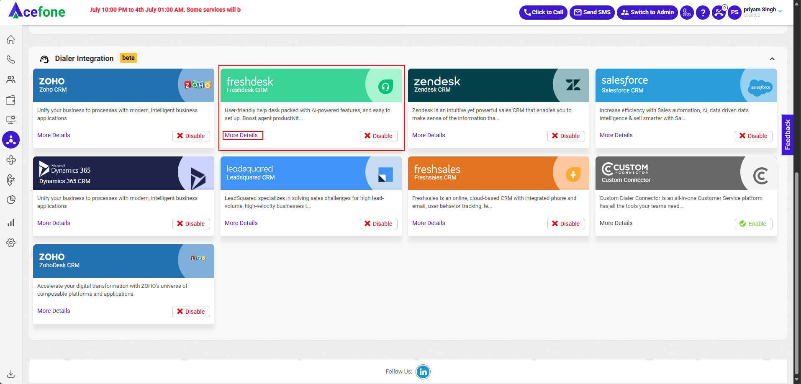Open the wallet sidebar icon

(x=11, y=100)
